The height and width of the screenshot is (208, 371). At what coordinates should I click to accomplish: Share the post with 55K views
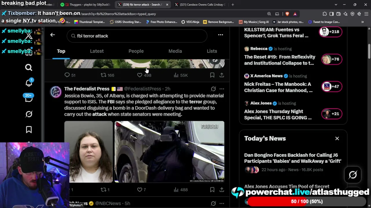pyautogui.click(x=222, y=75)
